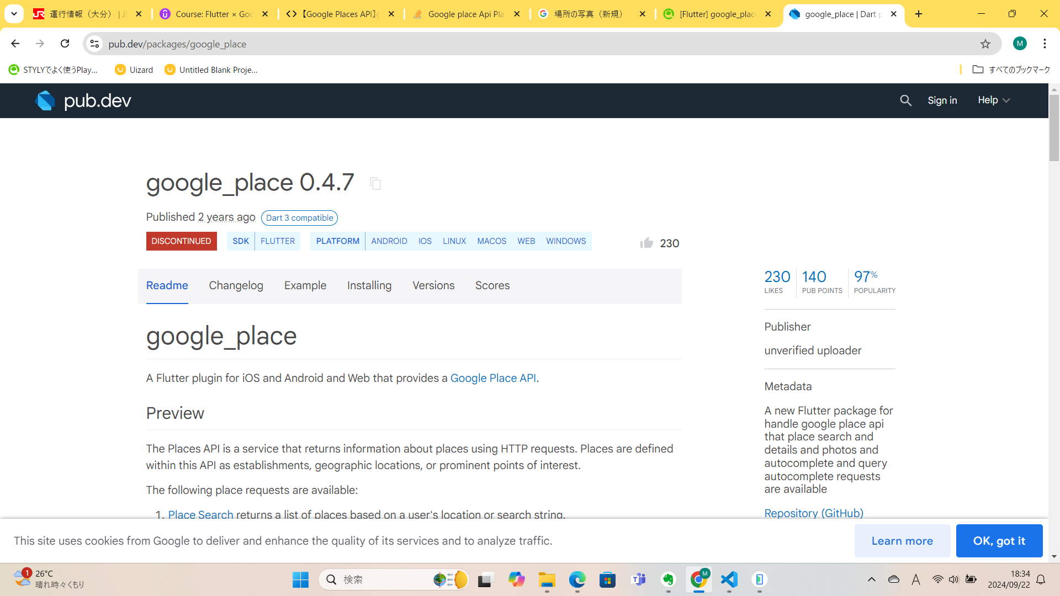Click the back navigation arrow icon
Image resolution: width=1060 pixels, height=596 pixels.
coord(15,44)
